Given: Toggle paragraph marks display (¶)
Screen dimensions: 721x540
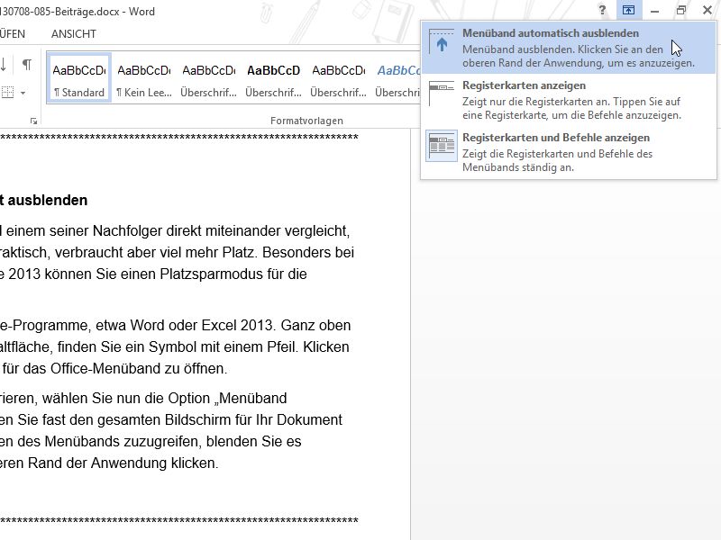Looking at the screenshot, I should 27,65.
